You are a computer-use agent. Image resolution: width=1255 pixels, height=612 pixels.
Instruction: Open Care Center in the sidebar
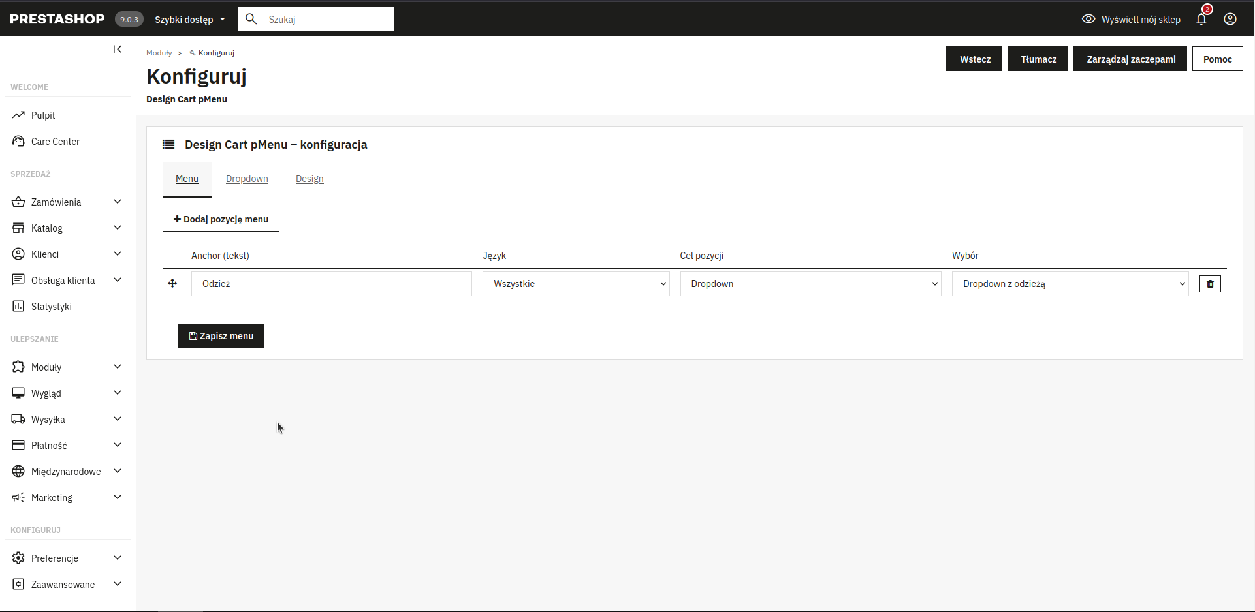[56, 142]
